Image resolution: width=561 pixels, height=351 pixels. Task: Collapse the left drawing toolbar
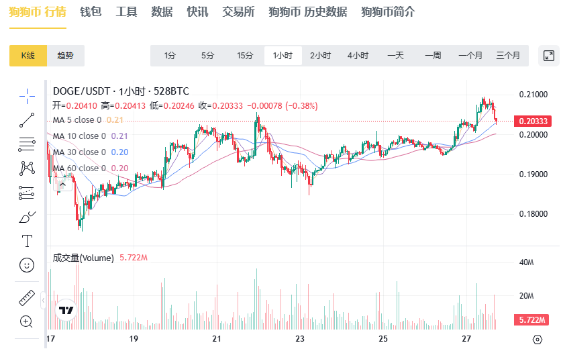click(x=44, y=299)
